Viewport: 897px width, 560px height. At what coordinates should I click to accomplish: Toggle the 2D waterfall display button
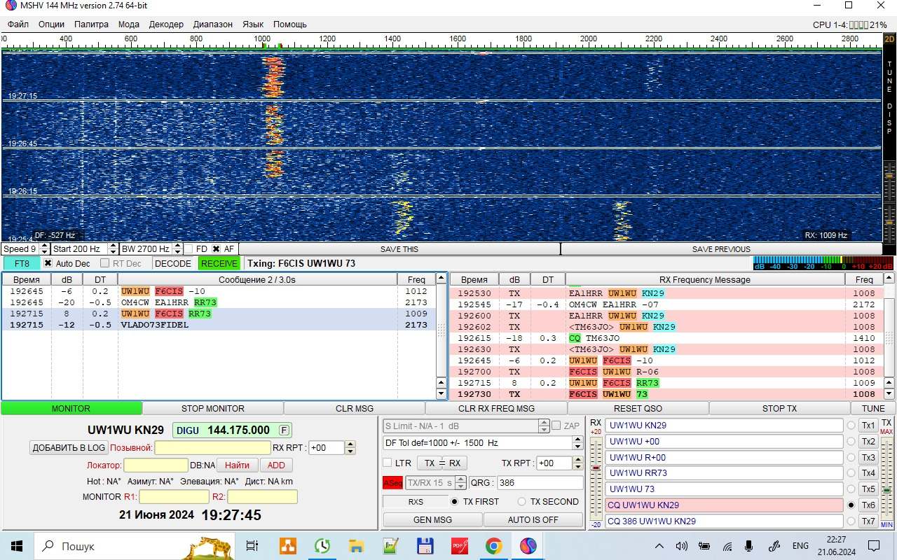889,39
